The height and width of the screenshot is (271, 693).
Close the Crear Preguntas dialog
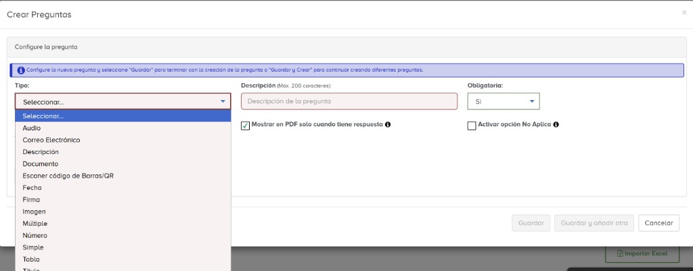click(x=684, y=13)
